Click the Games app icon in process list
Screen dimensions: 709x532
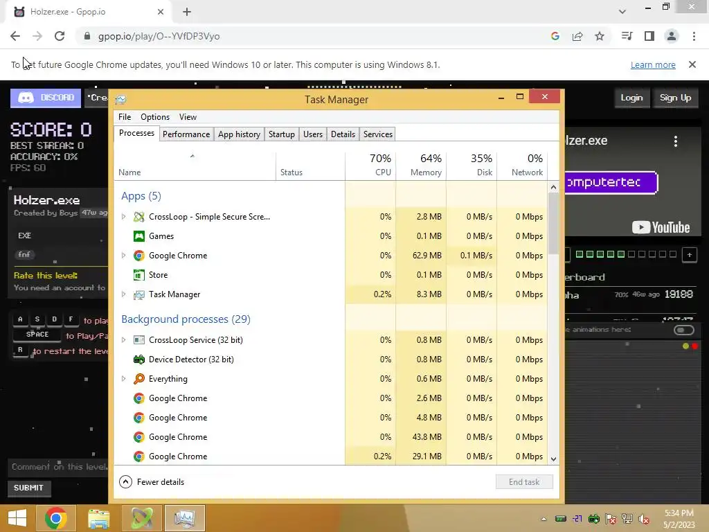coord(138,236)
